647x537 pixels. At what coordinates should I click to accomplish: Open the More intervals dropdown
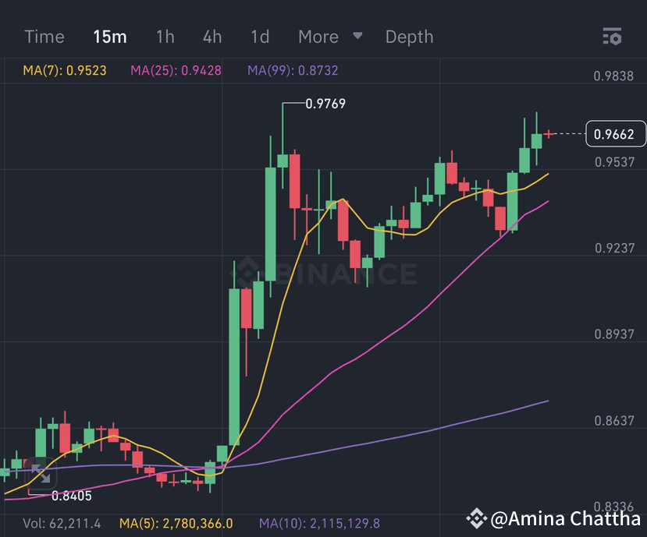coord(318,36)
